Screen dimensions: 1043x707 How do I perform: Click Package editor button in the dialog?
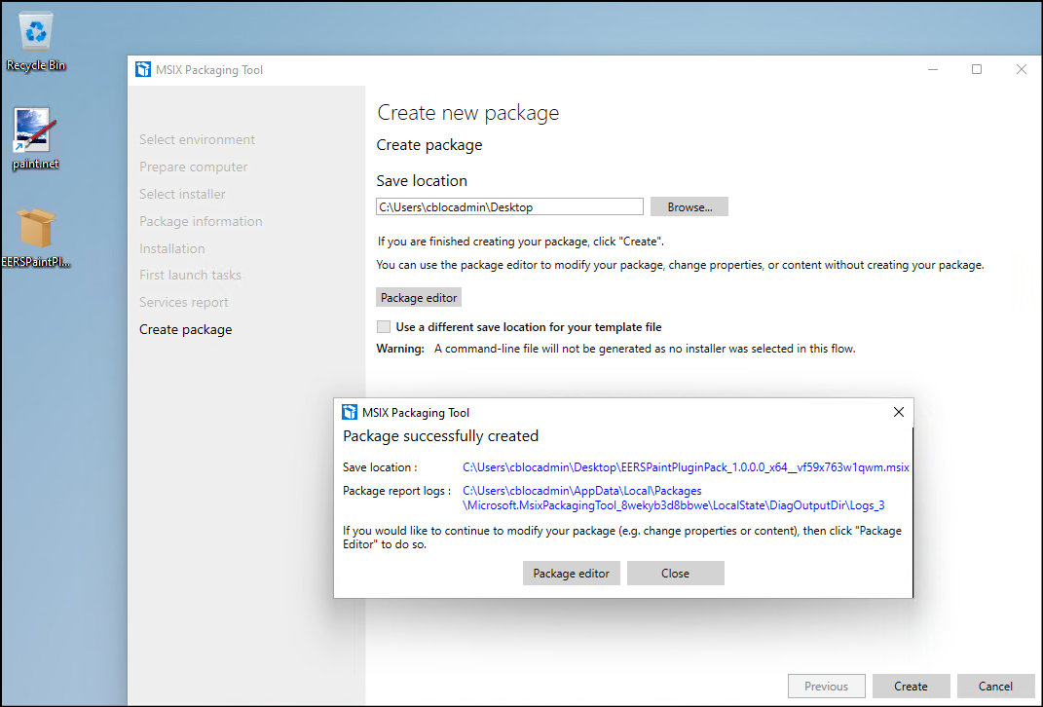(x=572, y=574)
